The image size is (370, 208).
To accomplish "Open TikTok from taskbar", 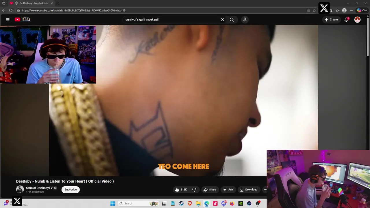I will [x=215, y=203].
